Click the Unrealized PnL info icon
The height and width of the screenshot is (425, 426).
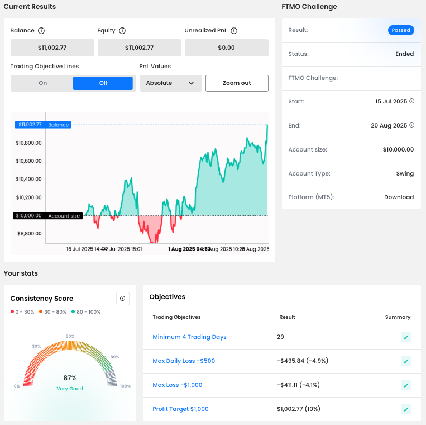[234, 31]
